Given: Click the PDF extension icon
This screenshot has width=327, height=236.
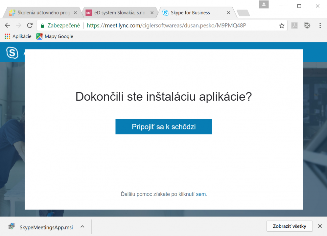Looking at the screenshot, I should (x=294, y=26).
